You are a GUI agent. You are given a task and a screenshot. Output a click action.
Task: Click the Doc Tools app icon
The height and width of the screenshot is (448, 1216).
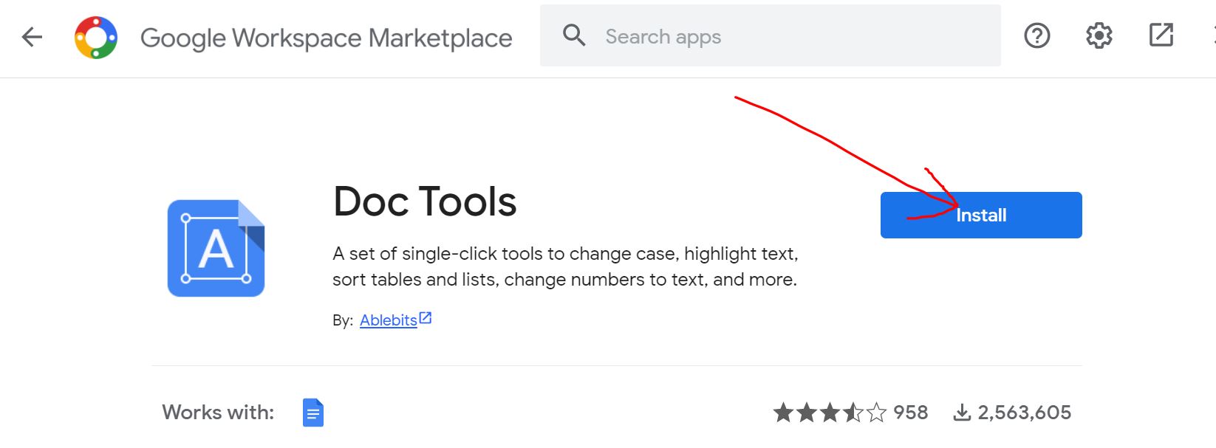click(216, 248)
